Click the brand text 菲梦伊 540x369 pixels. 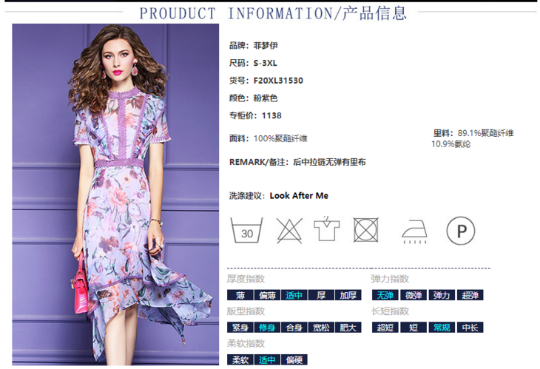click(266, 45)
